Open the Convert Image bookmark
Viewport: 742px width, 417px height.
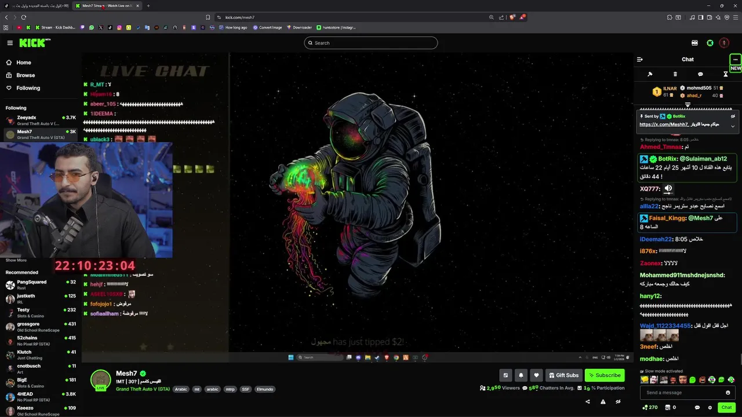[267, 27]
